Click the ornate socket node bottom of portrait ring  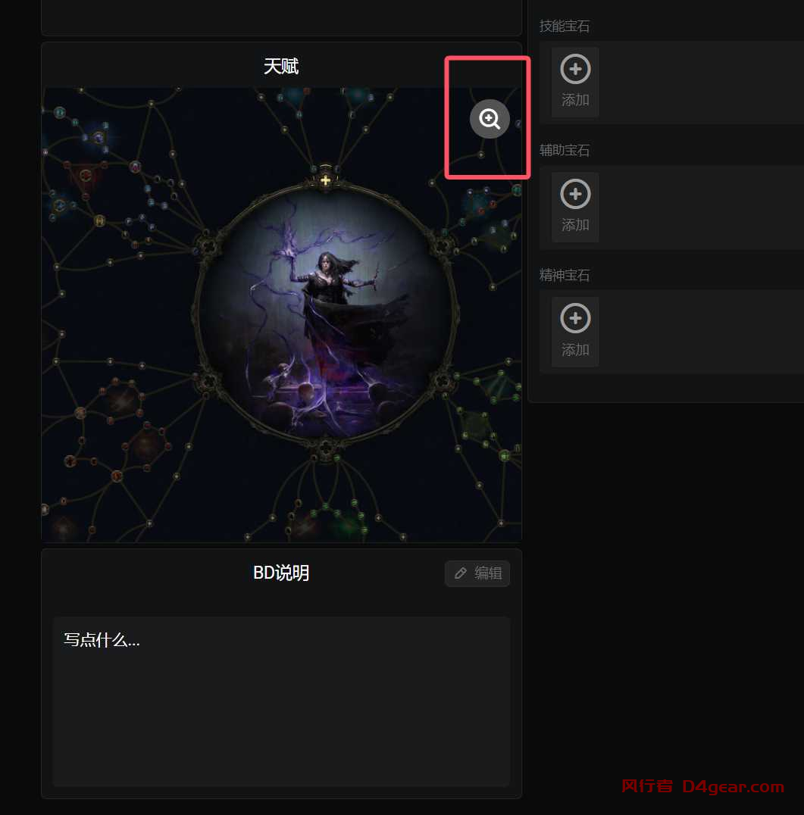(x=326, y=448)
